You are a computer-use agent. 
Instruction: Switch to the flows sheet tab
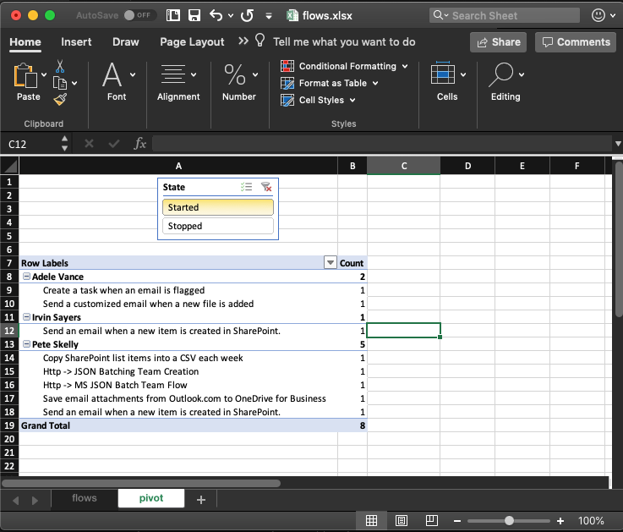pos(85,498)
